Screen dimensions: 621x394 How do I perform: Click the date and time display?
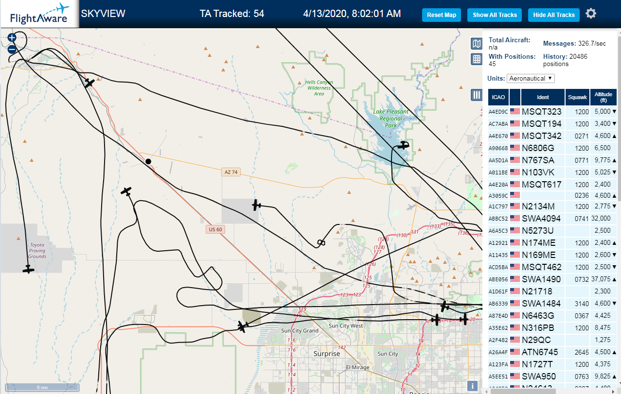352,14
